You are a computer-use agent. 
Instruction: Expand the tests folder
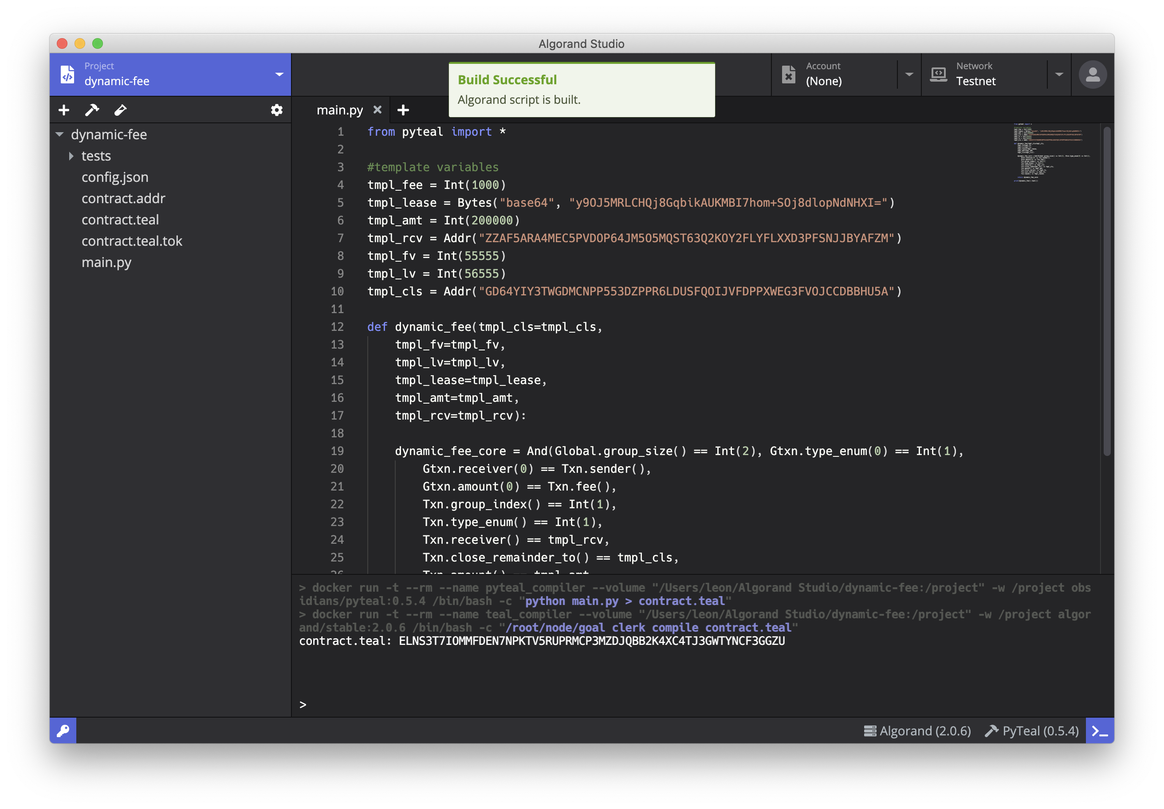click(x=71, y=156)
